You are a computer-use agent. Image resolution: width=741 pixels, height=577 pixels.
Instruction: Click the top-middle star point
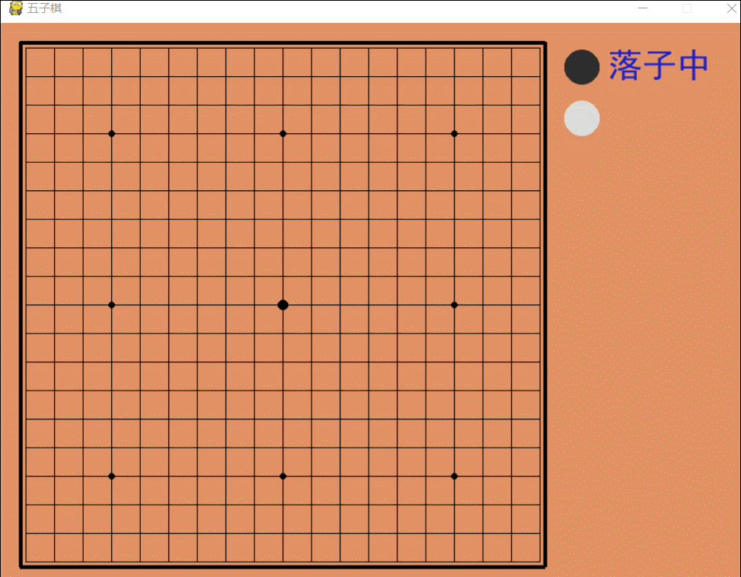coord(283,133)
